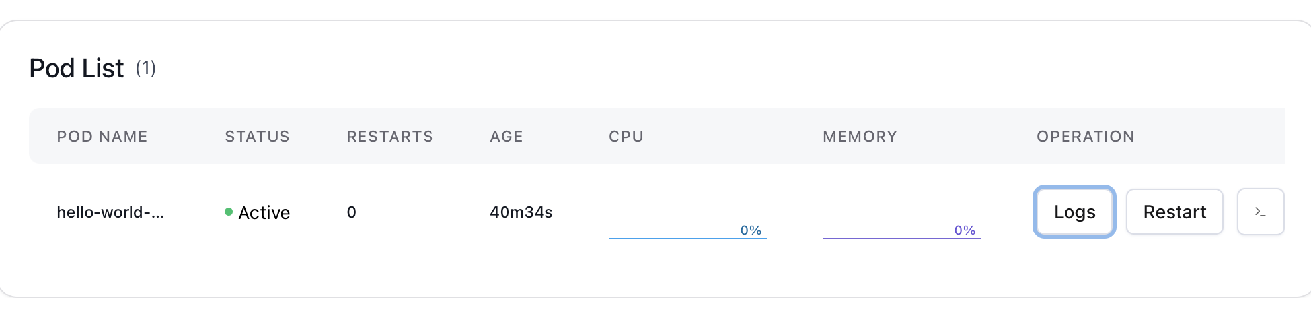Click the CPU column header
The height and width of the screenshot is (310, 1311).
626,137
